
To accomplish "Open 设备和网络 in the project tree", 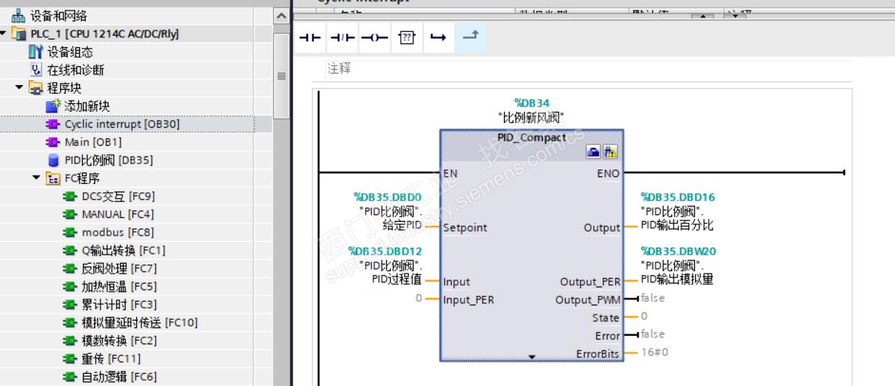I will coord(59,16).
